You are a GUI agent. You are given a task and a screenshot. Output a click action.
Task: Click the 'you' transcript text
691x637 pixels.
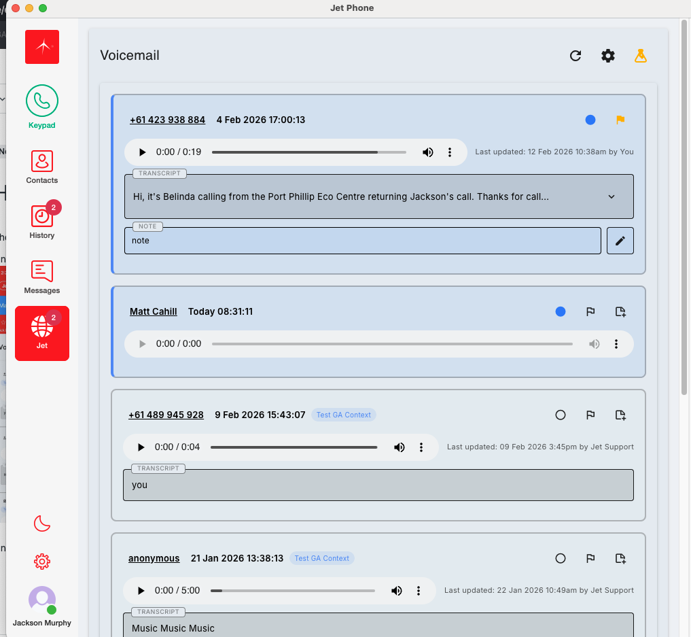point(139,485)
